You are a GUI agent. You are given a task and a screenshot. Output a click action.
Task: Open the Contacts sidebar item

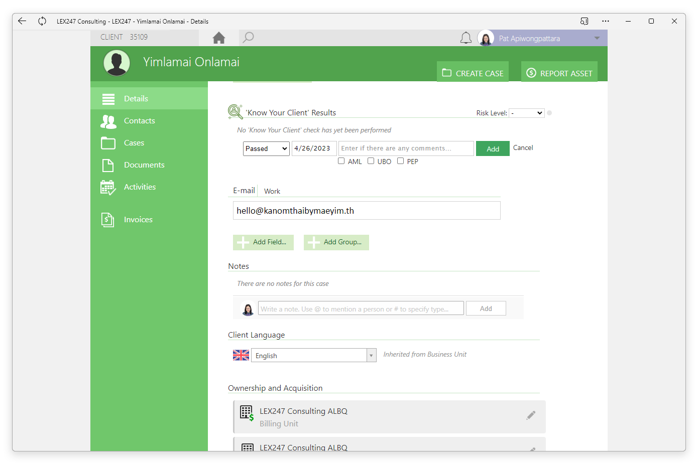pyautogui.click(x=149, y=121)
